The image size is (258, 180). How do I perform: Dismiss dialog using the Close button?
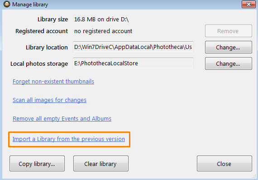coord(225,164)
